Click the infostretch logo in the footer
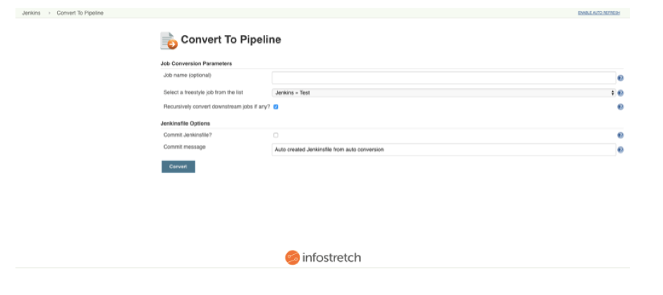This screenshot has width=663, height=295. coord(323,258)
